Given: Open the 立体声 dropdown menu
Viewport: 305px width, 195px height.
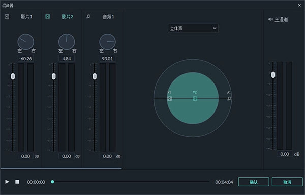Looking at the screenshot, I should click(193, 29).
